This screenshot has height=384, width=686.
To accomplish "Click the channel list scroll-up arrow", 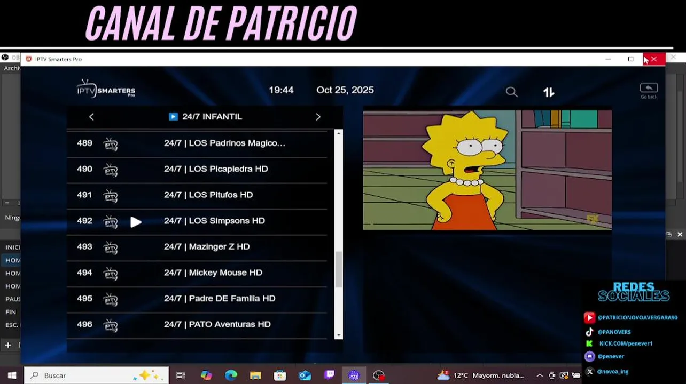I will click(338, 133).
